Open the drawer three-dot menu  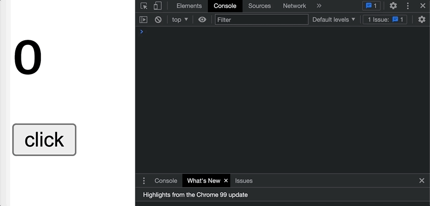(x=144, y=181)
